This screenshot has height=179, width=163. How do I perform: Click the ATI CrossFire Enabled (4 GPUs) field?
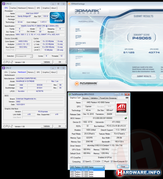(105, 158)
